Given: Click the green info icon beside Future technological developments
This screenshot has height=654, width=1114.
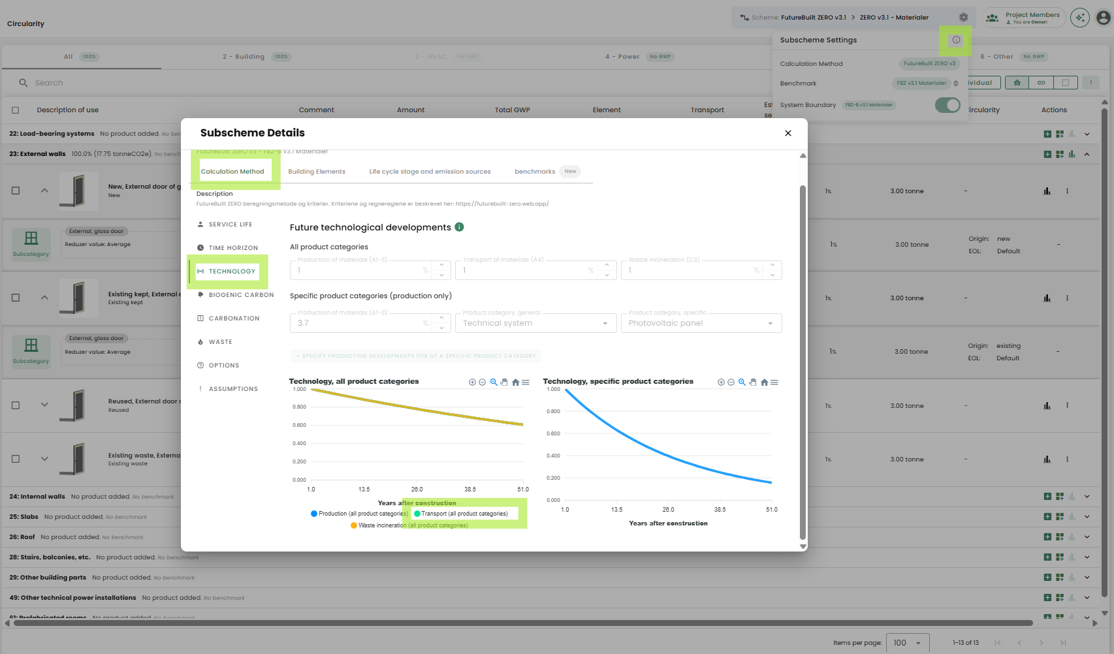Looking at the screenshot, I should [x=459, y=227].
